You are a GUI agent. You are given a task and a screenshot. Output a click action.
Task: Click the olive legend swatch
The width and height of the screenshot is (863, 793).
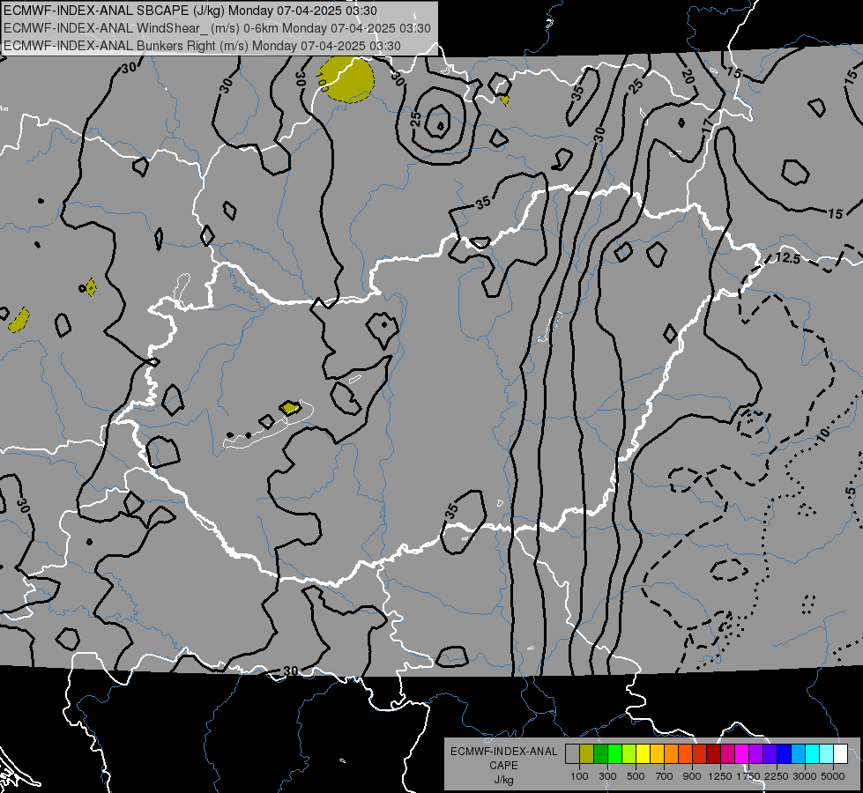(587, 754)
